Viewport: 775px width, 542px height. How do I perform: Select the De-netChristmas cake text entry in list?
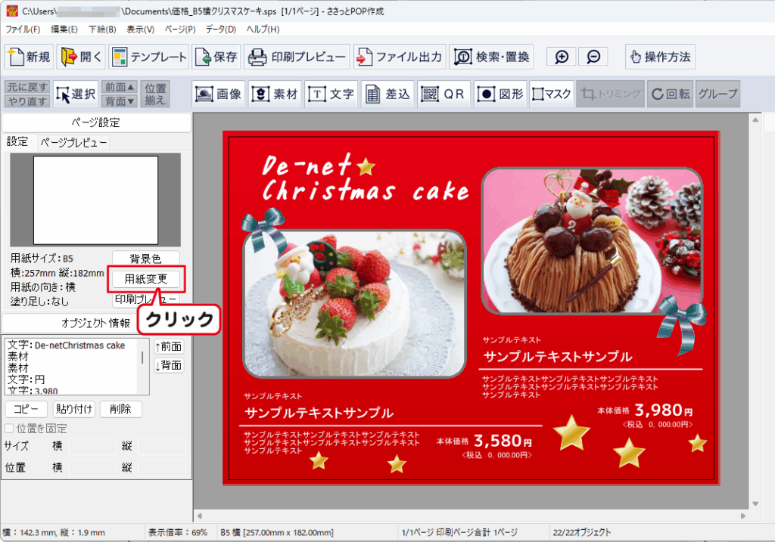[x=67, y=345]
